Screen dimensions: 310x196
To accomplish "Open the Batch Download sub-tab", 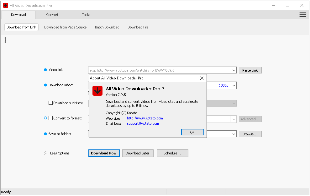I will [x=107, y=27].
